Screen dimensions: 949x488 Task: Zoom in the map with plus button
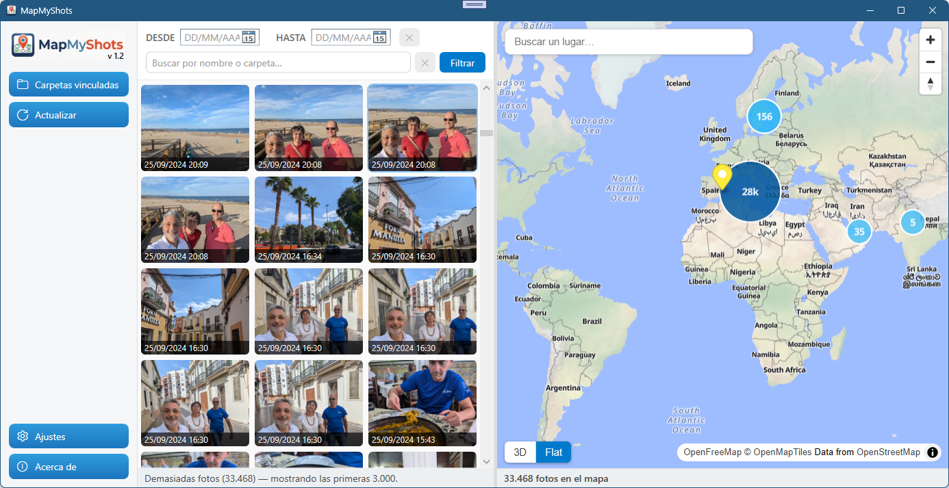[x=931, y=40]
